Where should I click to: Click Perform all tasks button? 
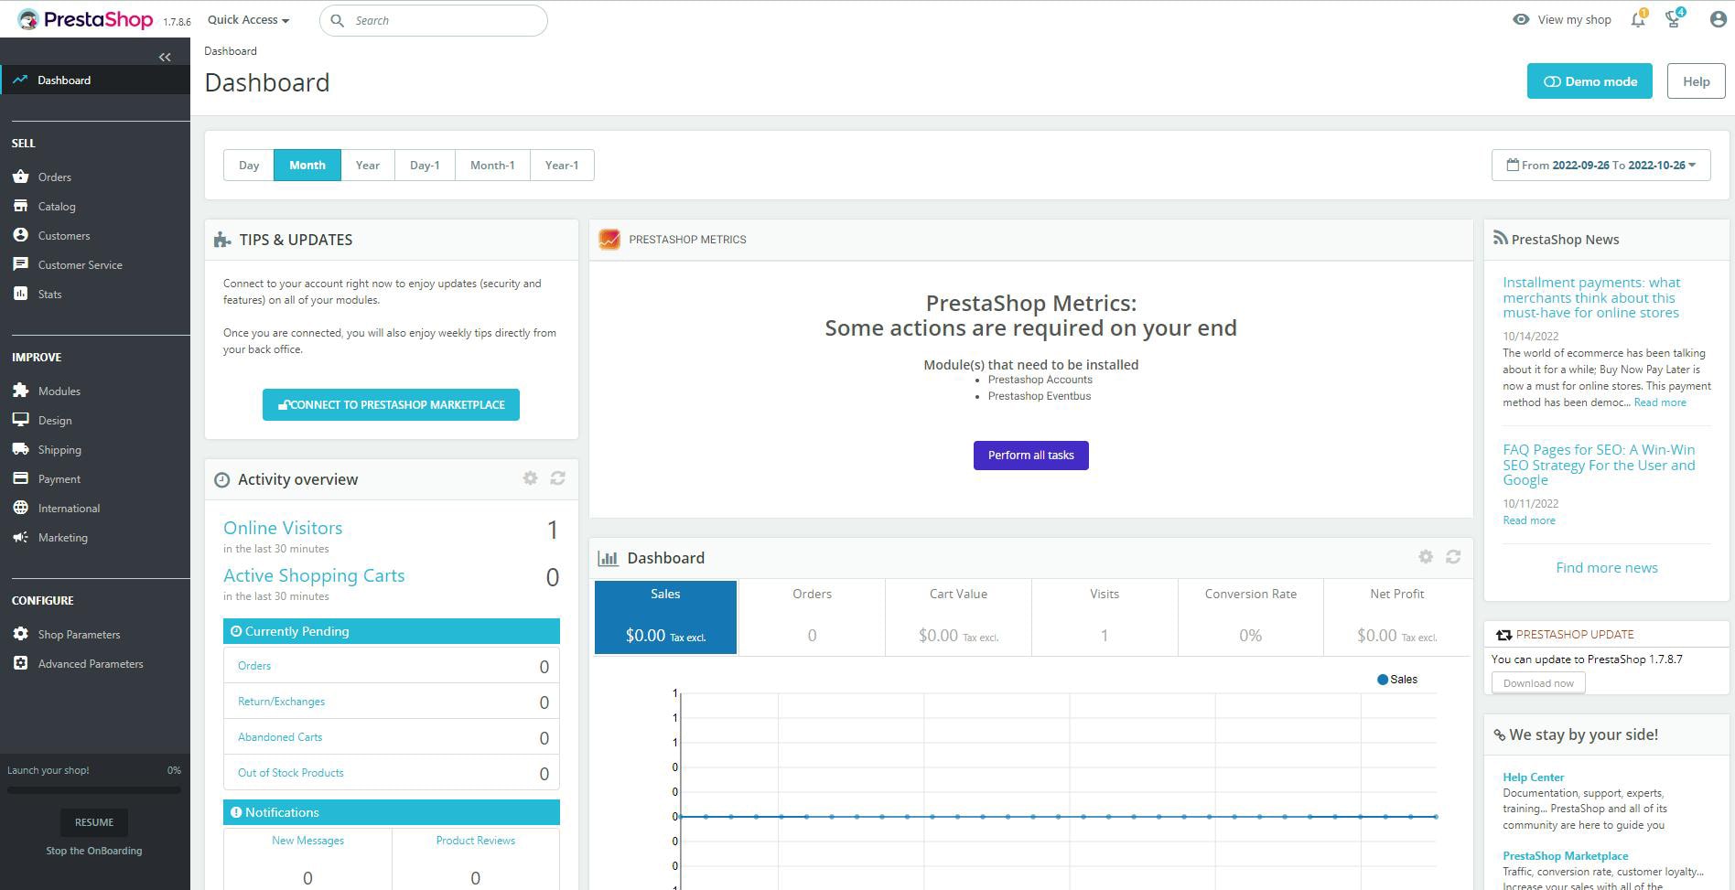1030,456
